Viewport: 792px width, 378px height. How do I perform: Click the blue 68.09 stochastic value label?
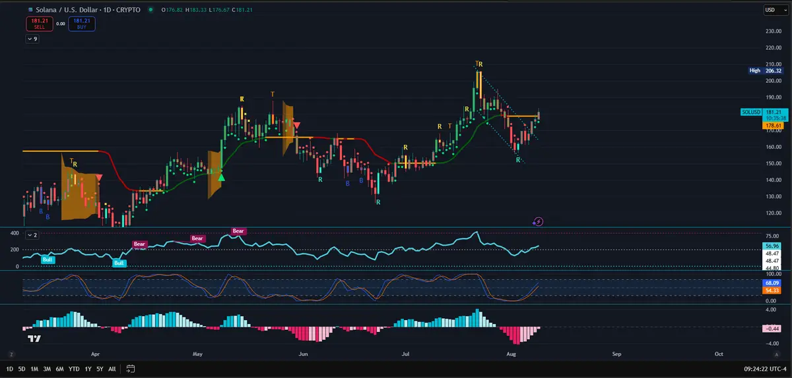772,283
